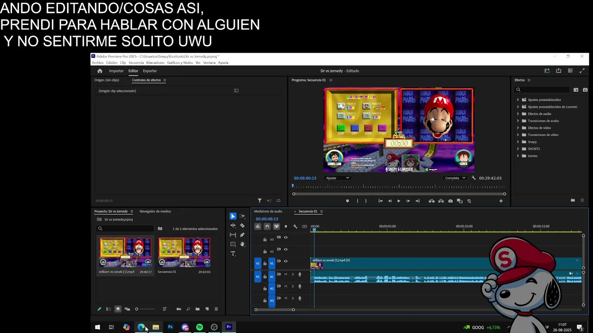
Task: Open Find in Project panel
Action: pyautogui.click(x=188, y=309)
